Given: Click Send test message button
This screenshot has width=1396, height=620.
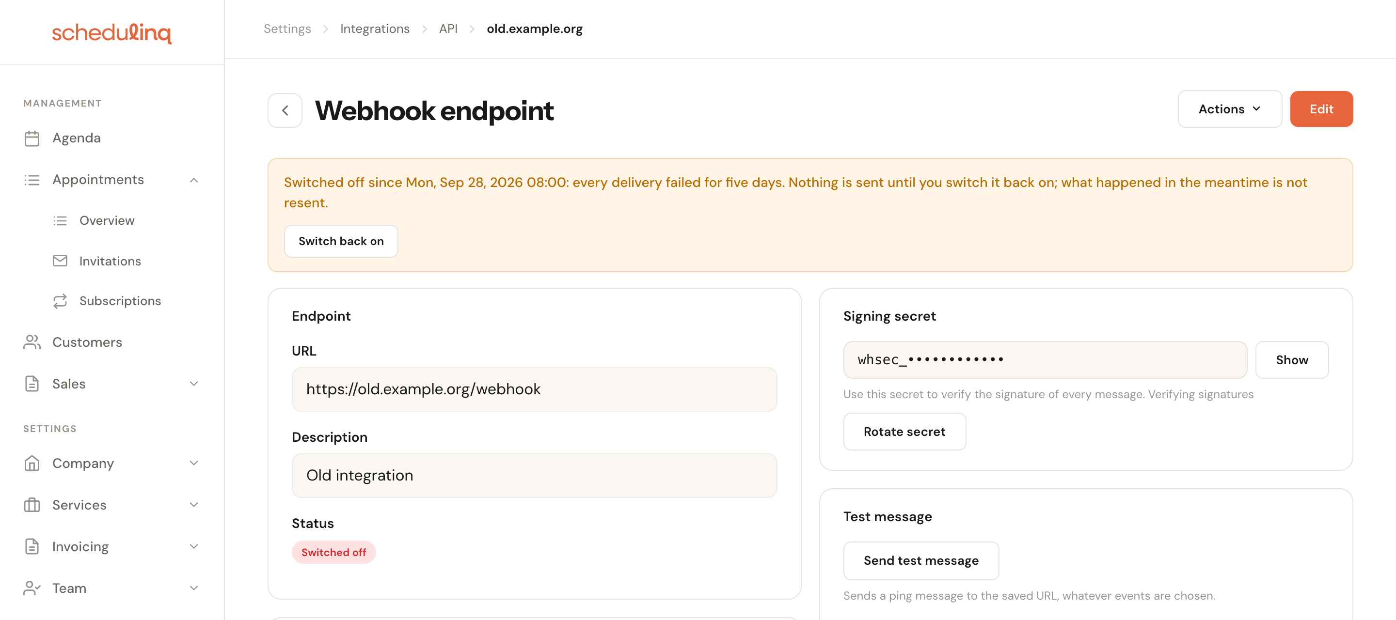Looking at the screenshot, I should click(921, 560).
